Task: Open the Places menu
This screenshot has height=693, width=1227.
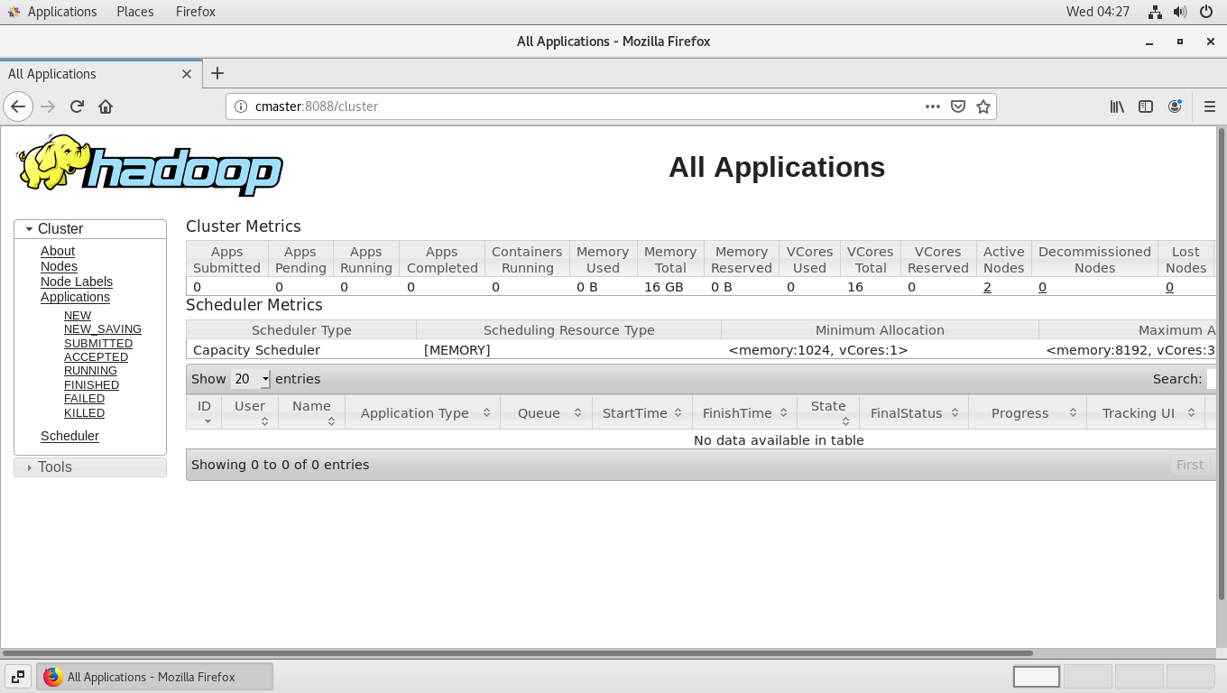Action: click(x=134, y=12)
